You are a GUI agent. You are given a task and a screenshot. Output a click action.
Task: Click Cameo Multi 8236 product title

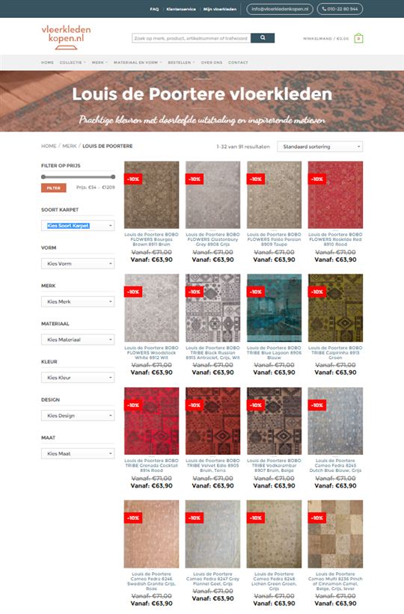(335, 581)
